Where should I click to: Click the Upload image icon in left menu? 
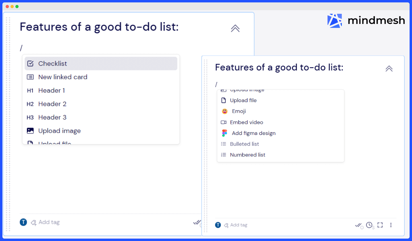coord(30,131)
